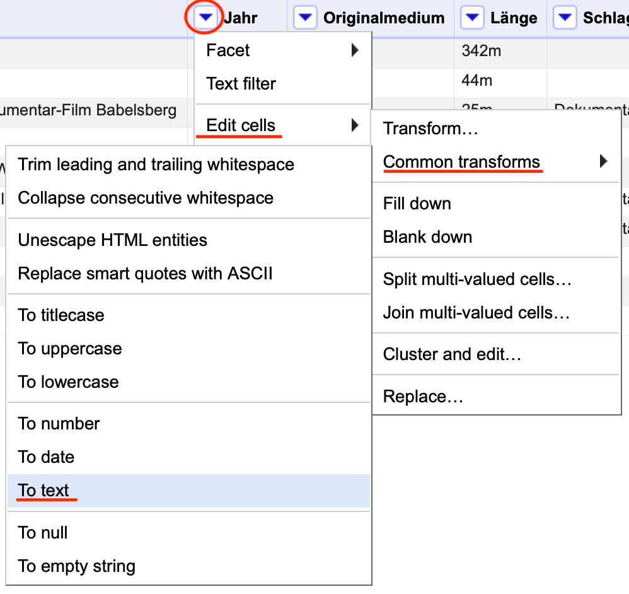Apply To titlecase transform

click(61, 315)
